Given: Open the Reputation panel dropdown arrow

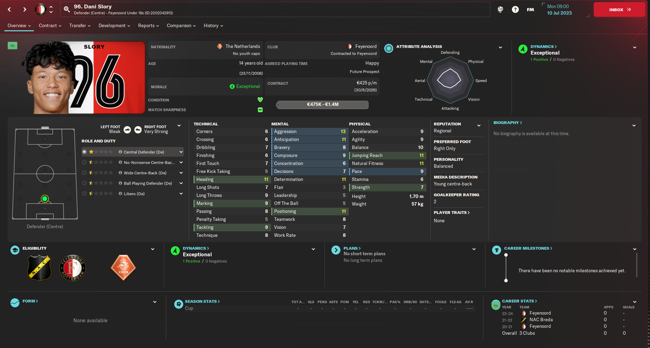Looking at the screenshot, I should [478, 125].
